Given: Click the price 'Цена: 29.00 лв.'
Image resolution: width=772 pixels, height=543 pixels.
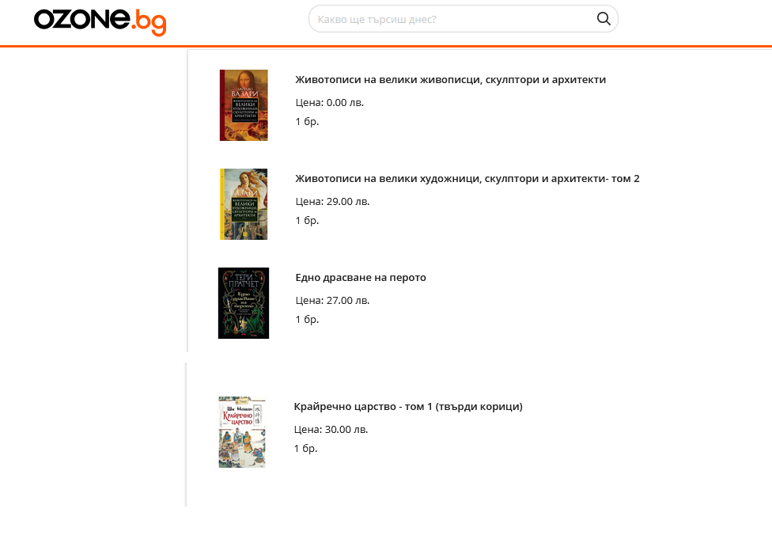Looking at the screenshot, I should [x=332, y=202].
